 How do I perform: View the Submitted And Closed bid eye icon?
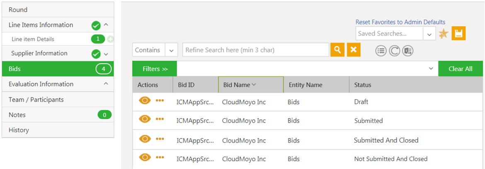click(145, 138)
